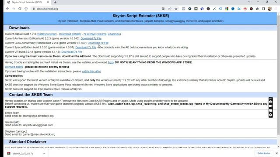Click the translate page icon in address bar

coord(164,9)
